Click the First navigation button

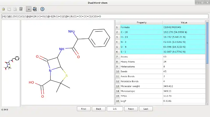[84, 109]
